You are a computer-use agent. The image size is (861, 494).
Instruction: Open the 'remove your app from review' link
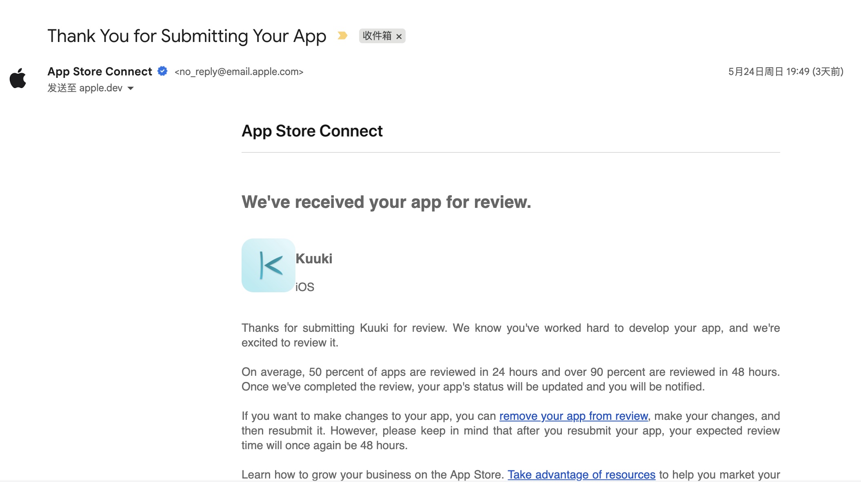click(573, 416)
